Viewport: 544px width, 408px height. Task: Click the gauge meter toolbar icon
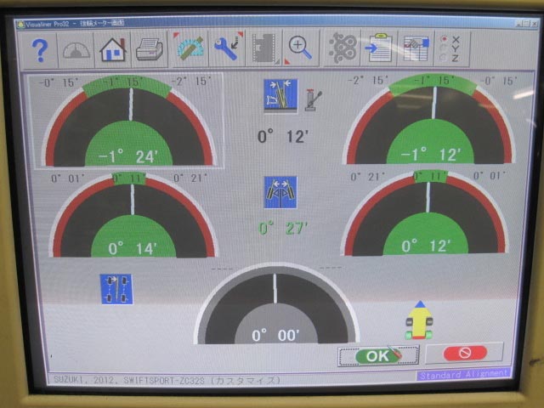tap(76, 50)
